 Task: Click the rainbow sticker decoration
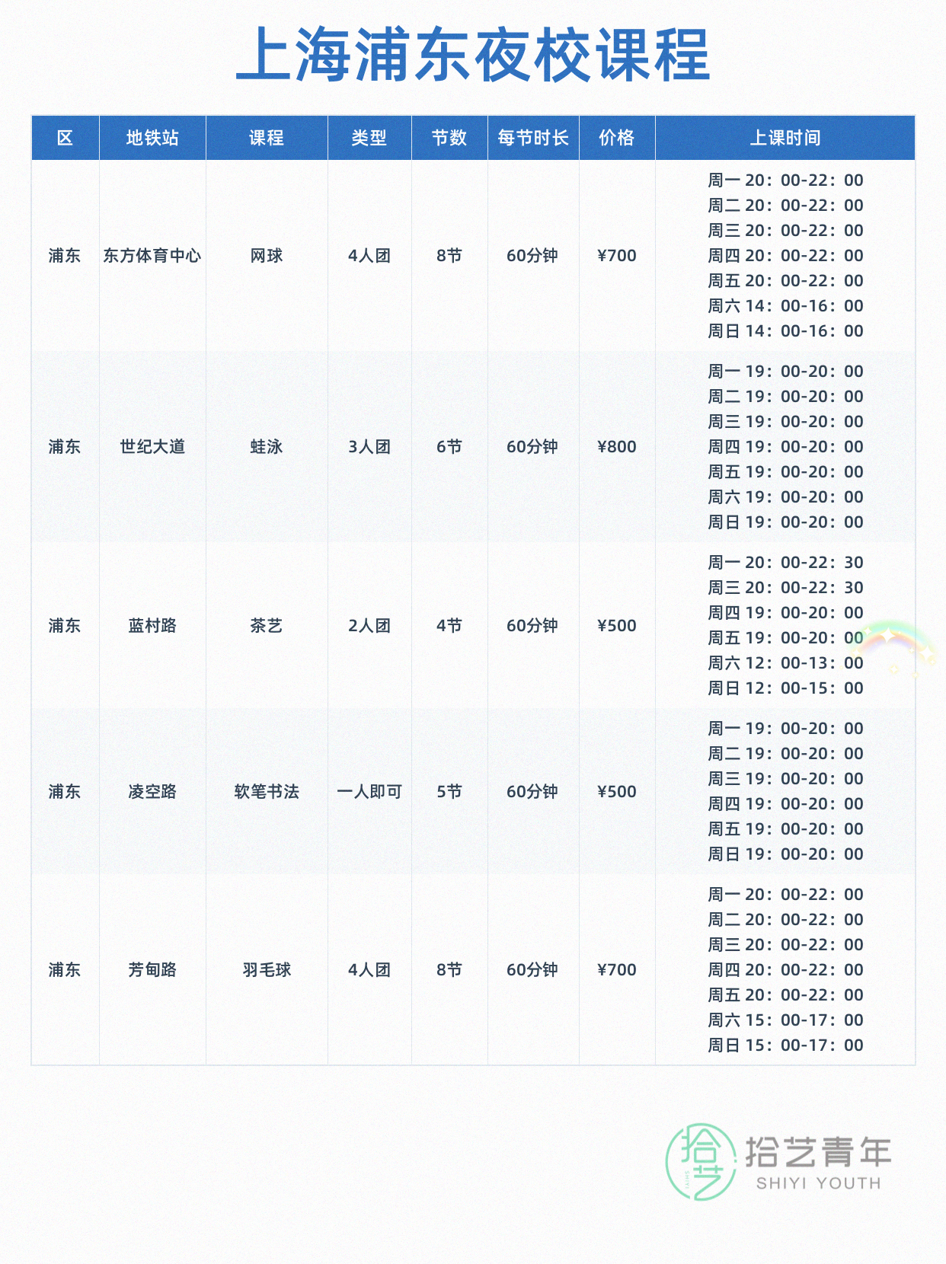(896, 646)
